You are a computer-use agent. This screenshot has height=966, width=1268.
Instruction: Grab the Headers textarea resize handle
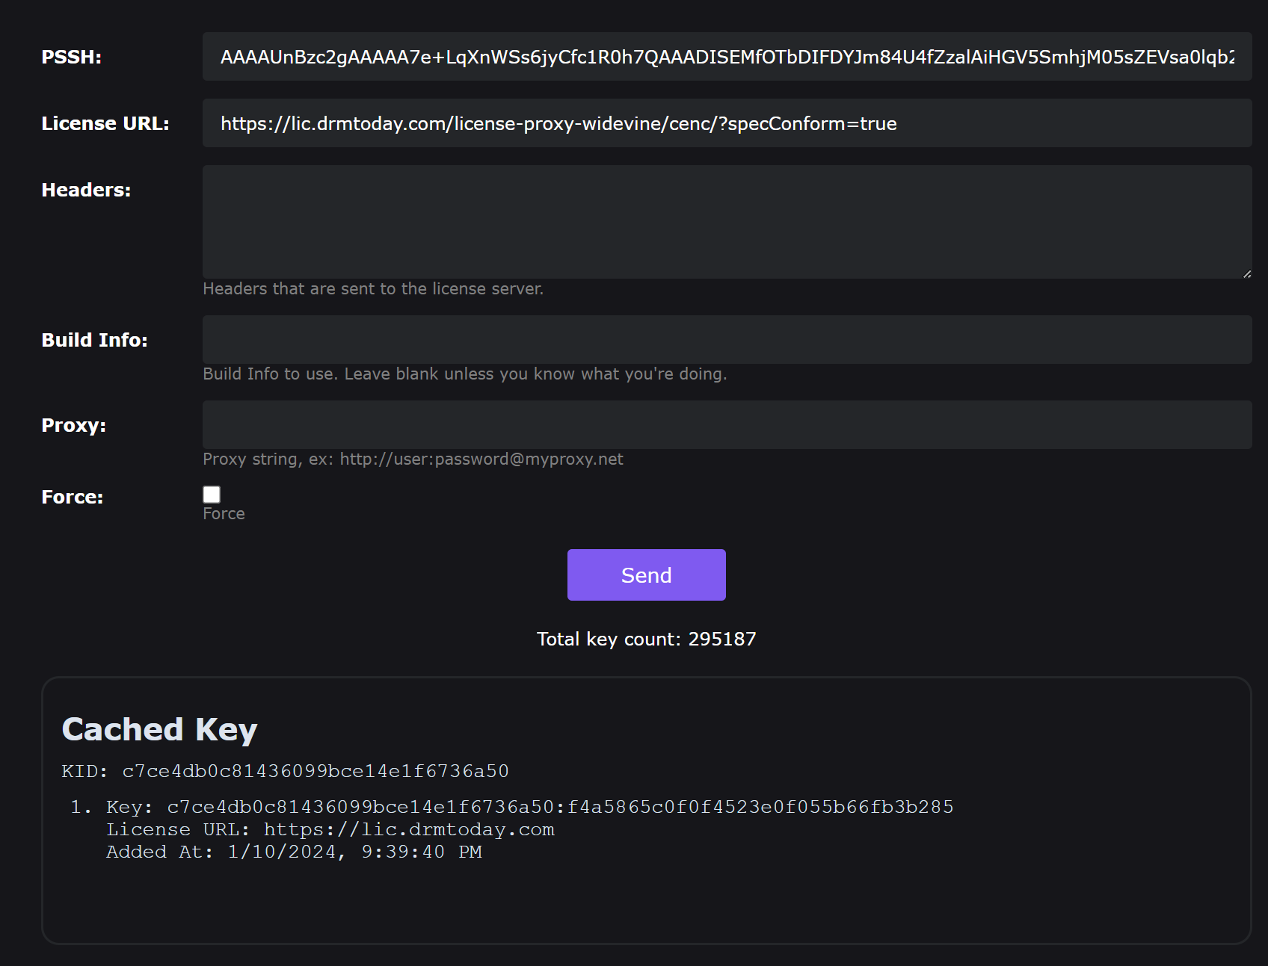tap(1246, 274)
